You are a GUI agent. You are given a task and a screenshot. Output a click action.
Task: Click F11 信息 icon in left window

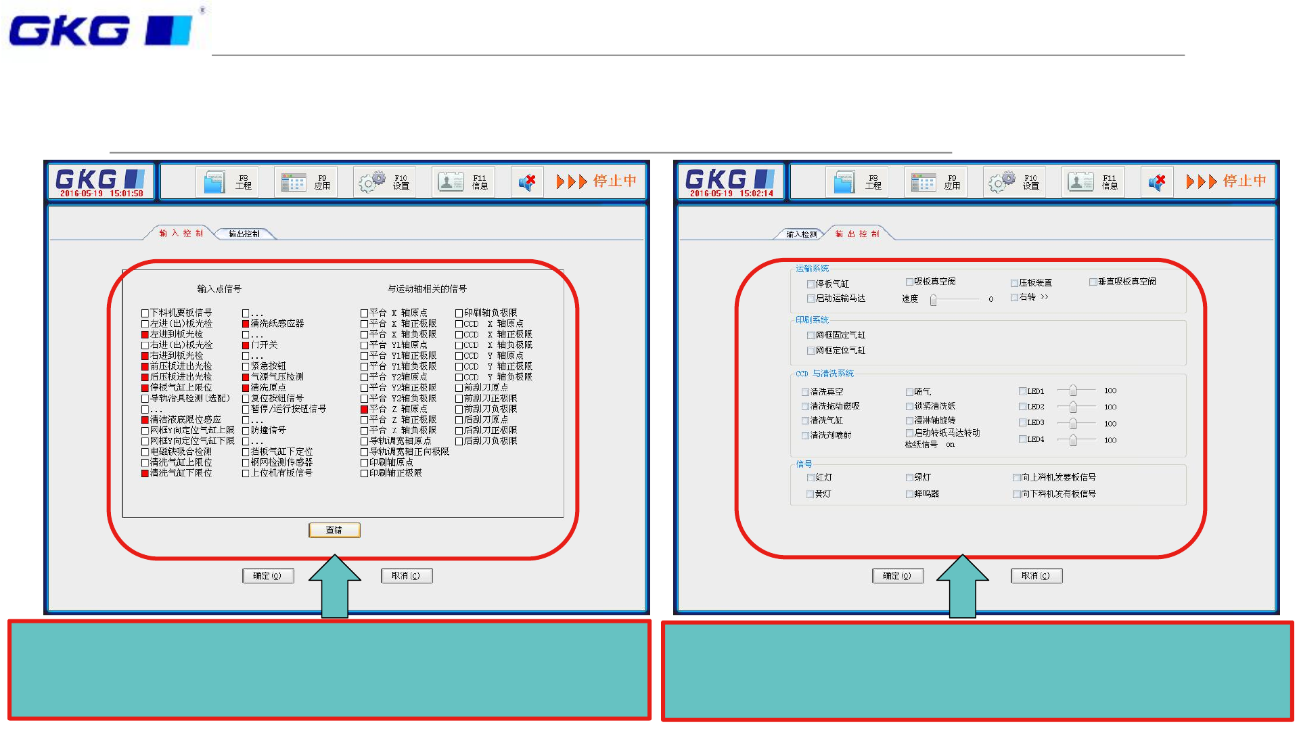coord(451,182)
